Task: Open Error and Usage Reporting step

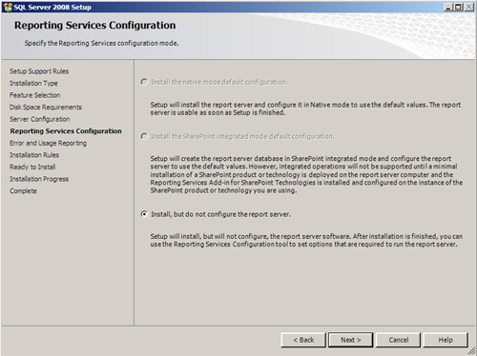Action: (48, 143)
